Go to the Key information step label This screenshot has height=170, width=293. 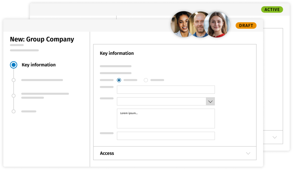39,65
